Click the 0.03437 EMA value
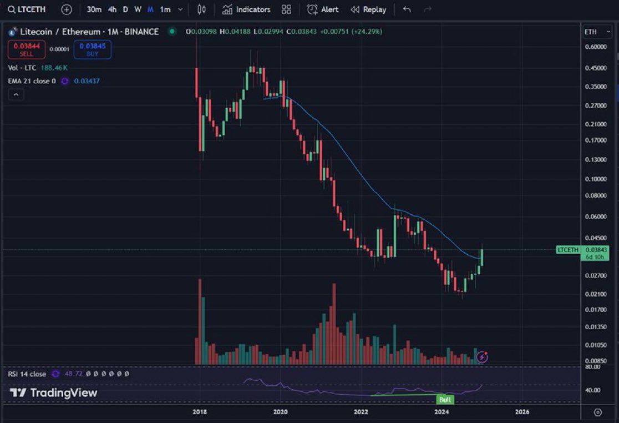619x423 pixels. coord(87,81)
